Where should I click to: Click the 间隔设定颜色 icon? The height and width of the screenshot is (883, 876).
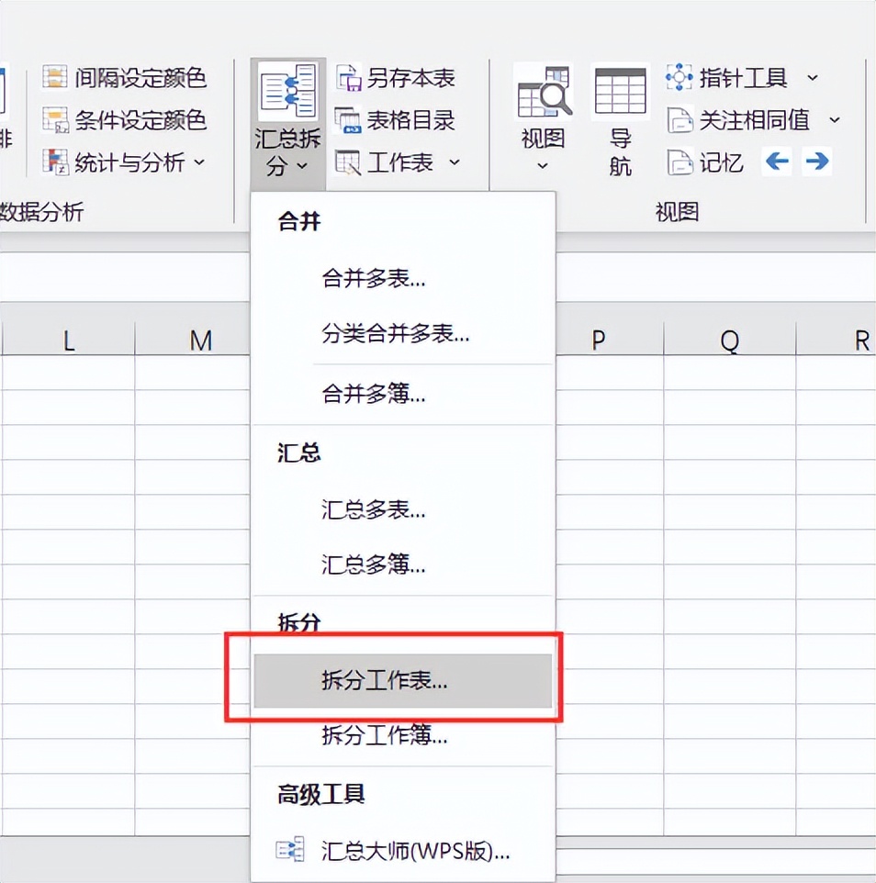tap(57, 79)
